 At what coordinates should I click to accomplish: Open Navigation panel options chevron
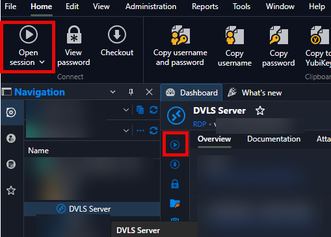pos(113,92)
